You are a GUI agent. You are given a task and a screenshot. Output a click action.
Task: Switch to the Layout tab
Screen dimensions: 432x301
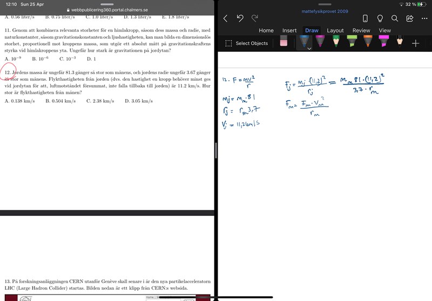335,31
